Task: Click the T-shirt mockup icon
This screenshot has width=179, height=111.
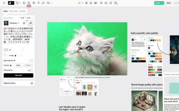Action: point(101,3)
